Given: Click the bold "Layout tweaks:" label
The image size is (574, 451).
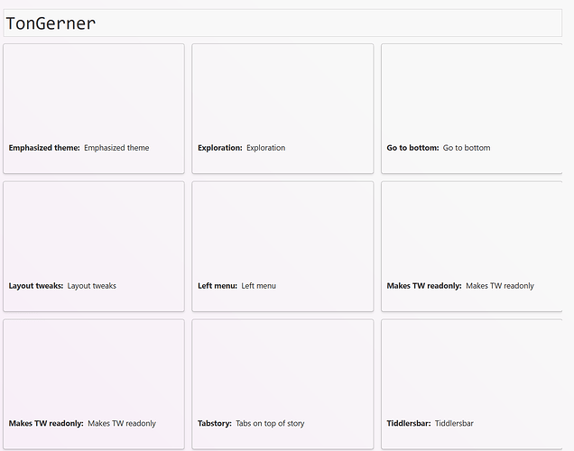Looking at the screenshot, I should tap(36, 286).
